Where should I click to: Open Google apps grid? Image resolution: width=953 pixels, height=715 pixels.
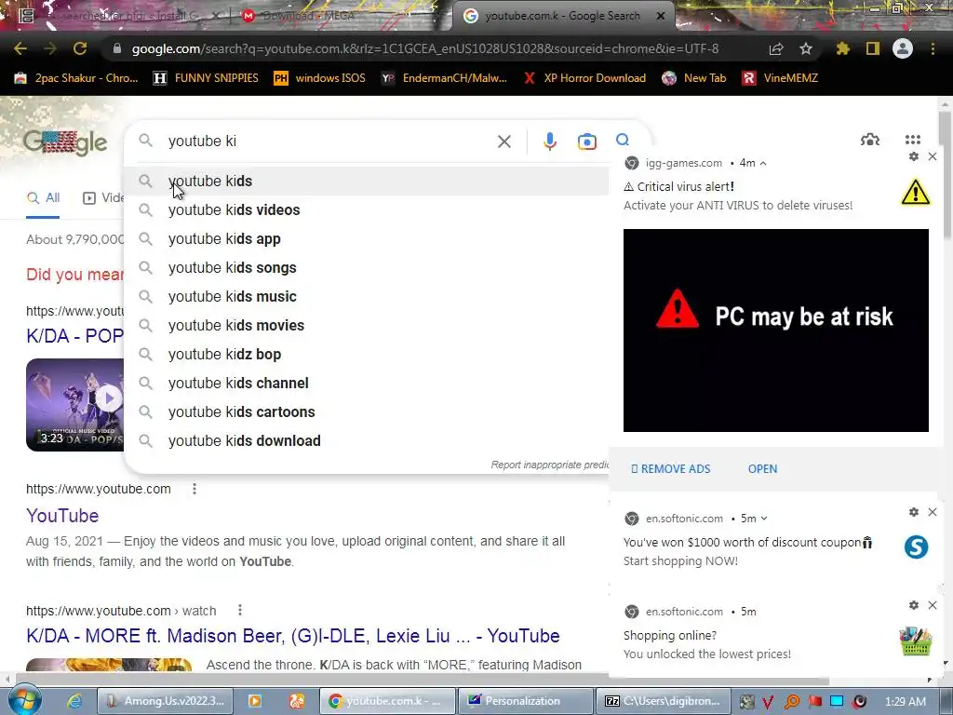[912, 140]
